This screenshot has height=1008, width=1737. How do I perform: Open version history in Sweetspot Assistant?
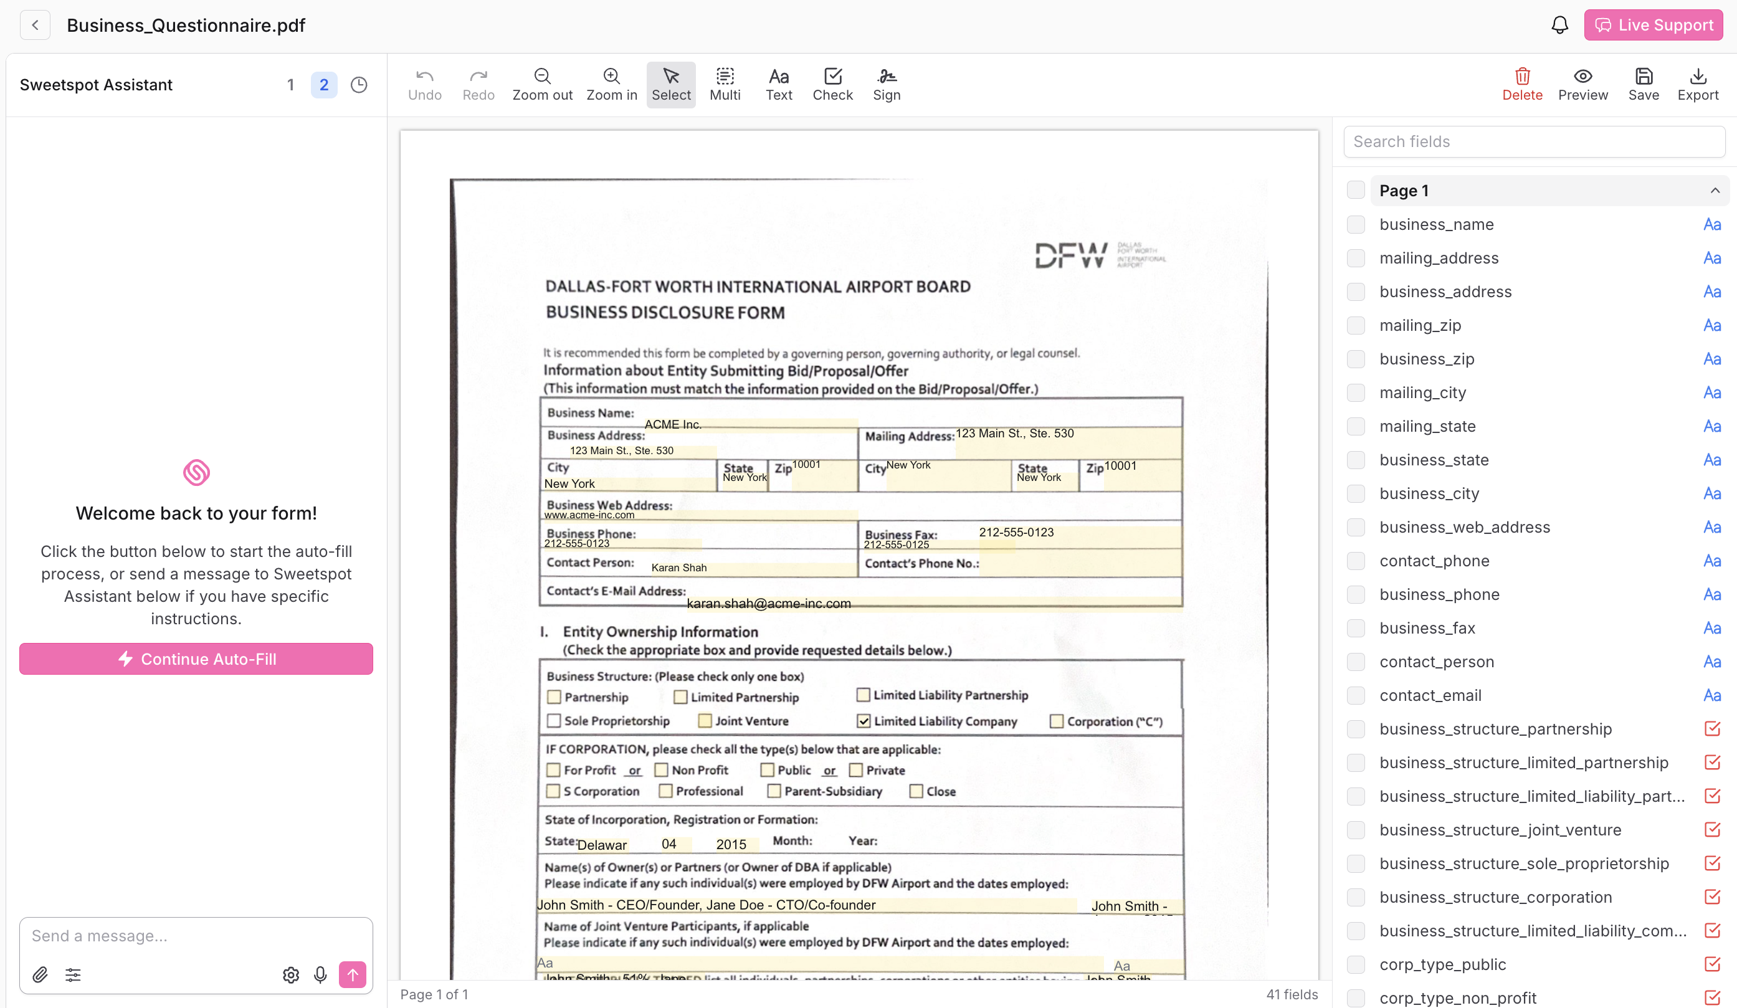pyautogui.click(x=358, y=84)
